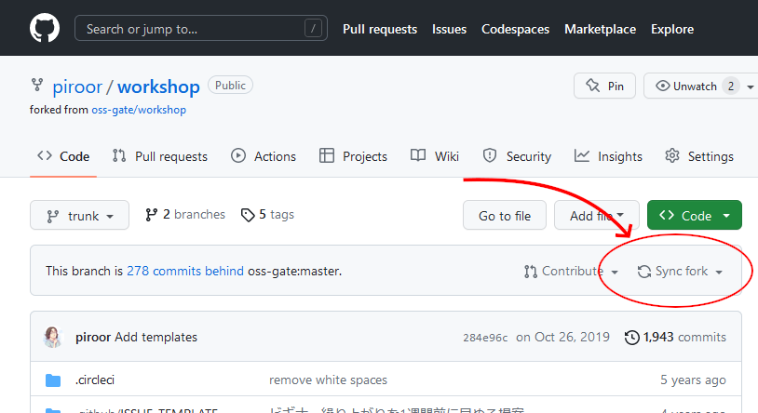Switch to the Actions tab
Viewport: 758px width, 413px height.
[x=263, y=156]
